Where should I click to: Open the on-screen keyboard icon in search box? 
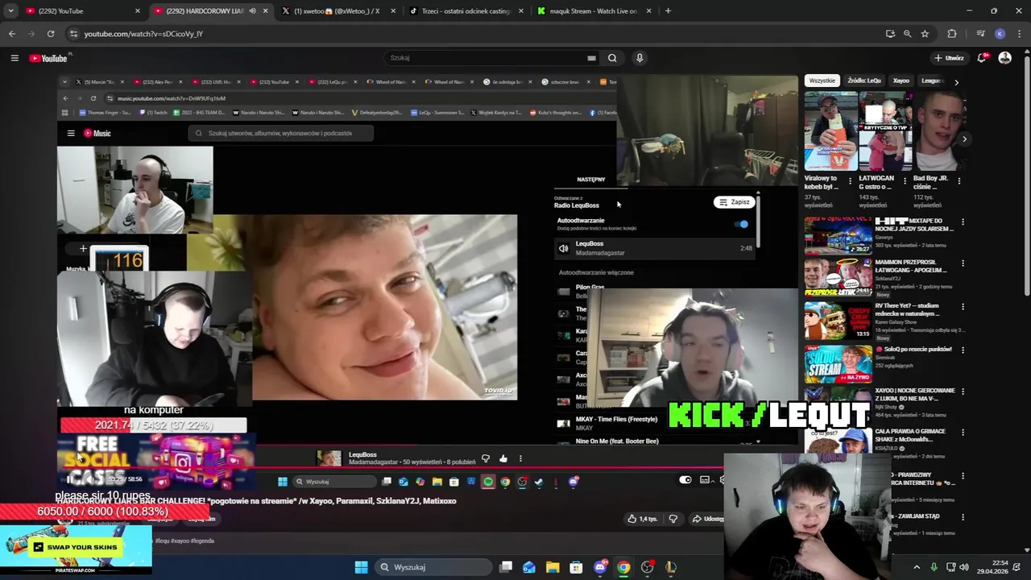[x=592, y=58]
